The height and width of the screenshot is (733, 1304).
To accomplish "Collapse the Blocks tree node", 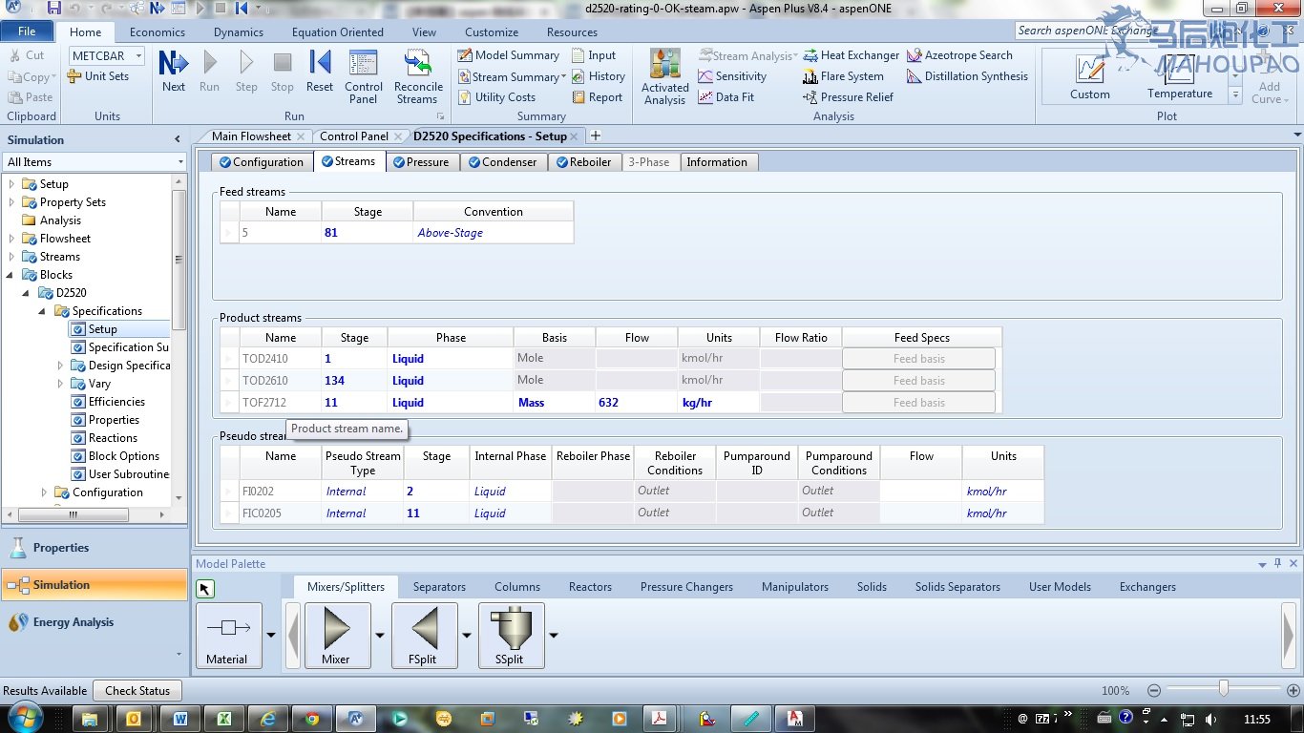I will coord(11,275).
